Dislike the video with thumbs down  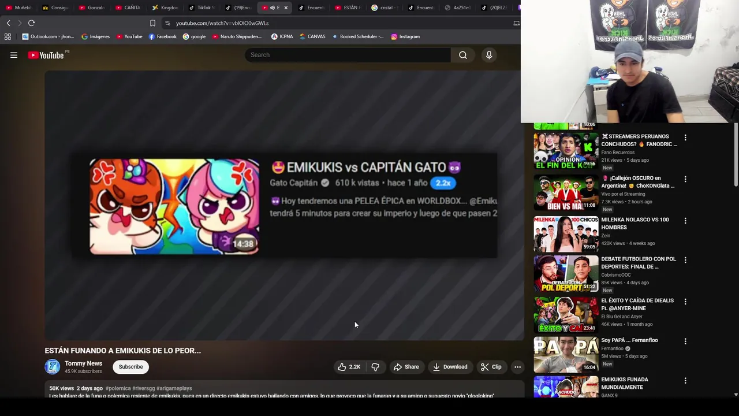pyautogui.click(x=375, y=367)
